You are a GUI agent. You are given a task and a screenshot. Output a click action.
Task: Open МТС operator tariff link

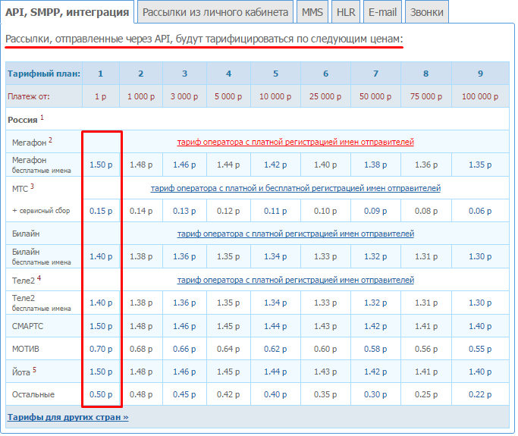click(296, 188)
